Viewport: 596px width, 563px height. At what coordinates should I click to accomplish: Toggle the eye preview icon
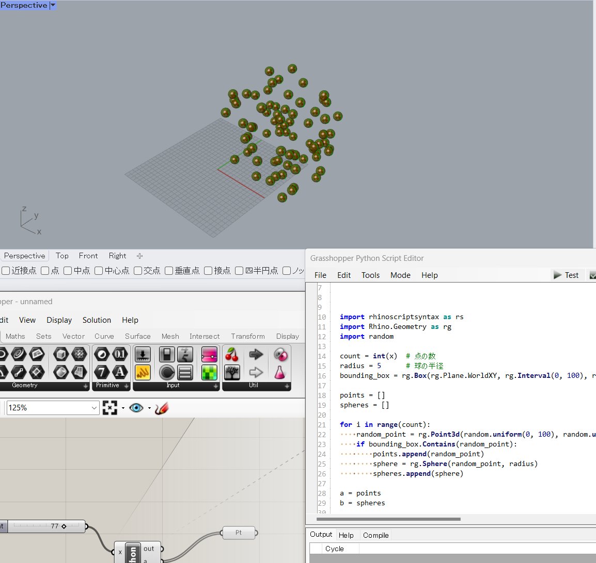click(x=136, y=408)
